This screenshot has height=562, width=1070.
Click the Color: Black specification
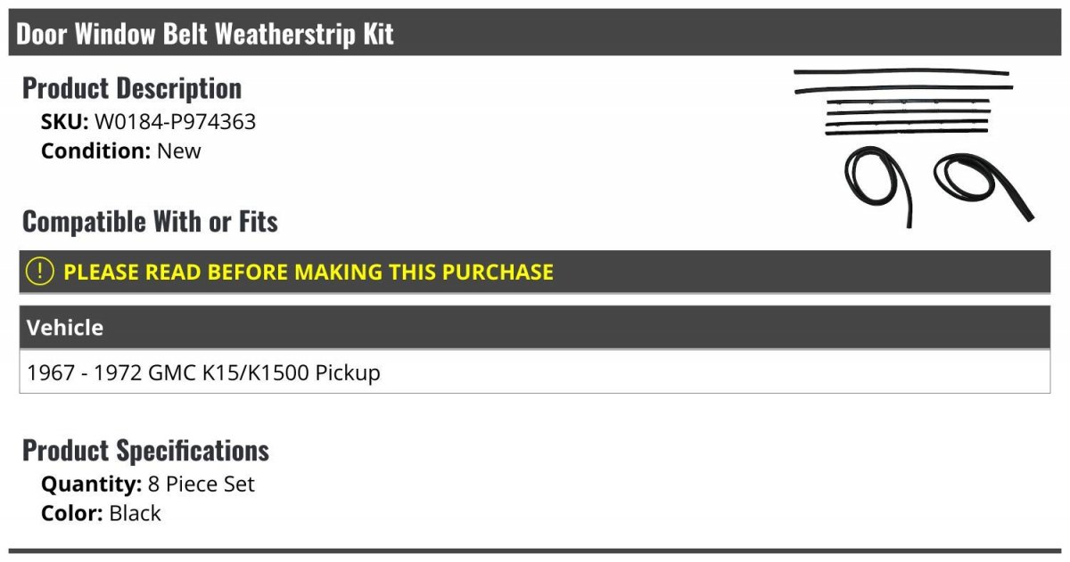[x=101, y=514]
